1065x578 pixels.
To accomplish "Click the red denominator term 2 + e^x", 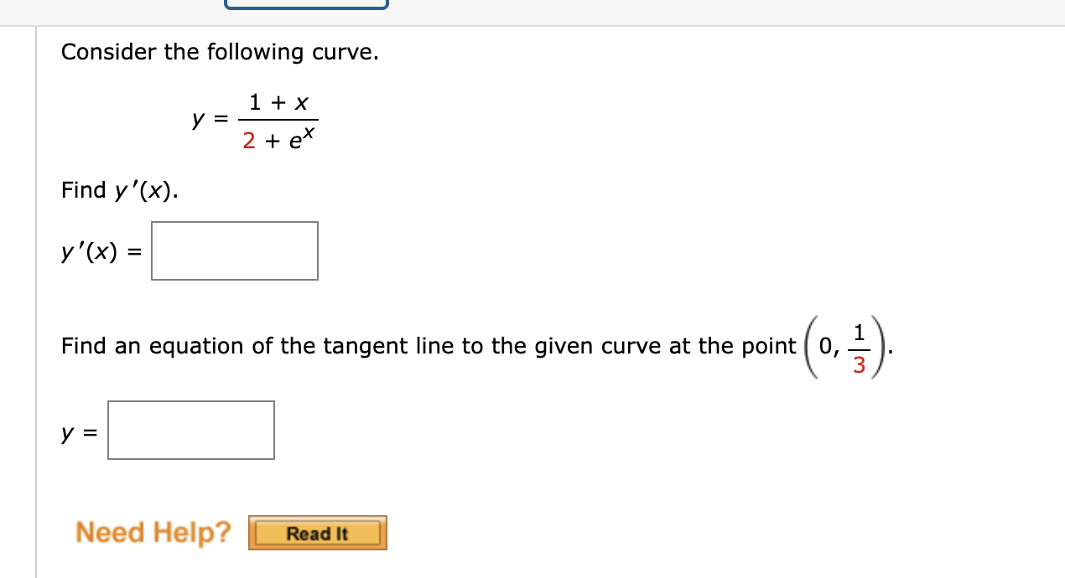I will (280, 137).
